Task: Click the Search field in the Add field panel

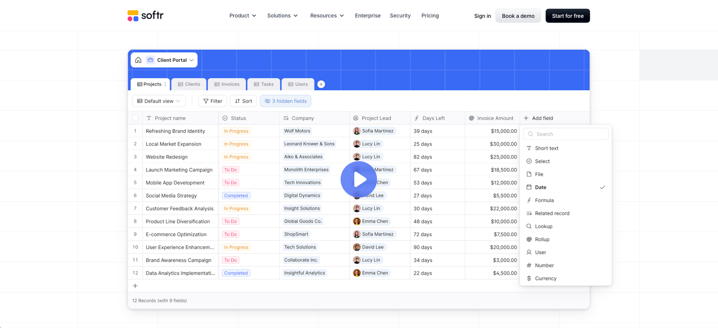Action: pos(565,134)
